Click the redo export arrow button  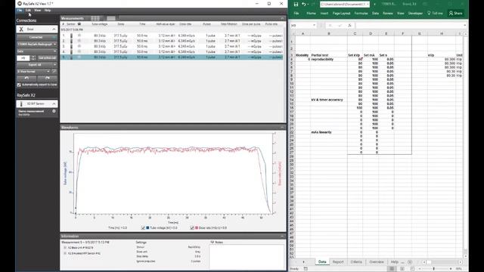47,79
